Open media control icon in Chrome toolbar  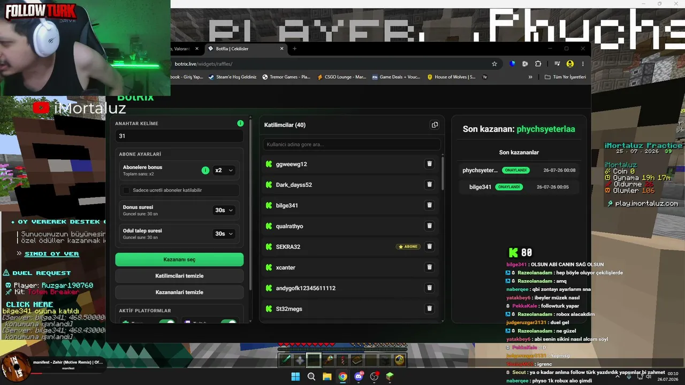coord(557,64)
